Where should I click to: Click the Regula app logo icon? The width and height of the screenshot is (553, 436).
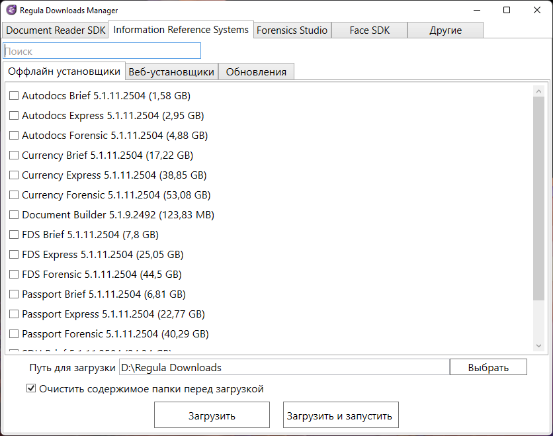point(11,10)
